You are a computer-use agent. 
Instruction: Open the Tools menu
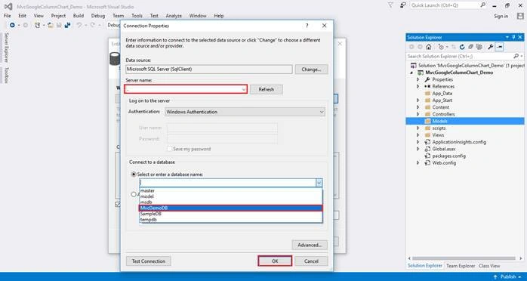click(x=137, y=16)
